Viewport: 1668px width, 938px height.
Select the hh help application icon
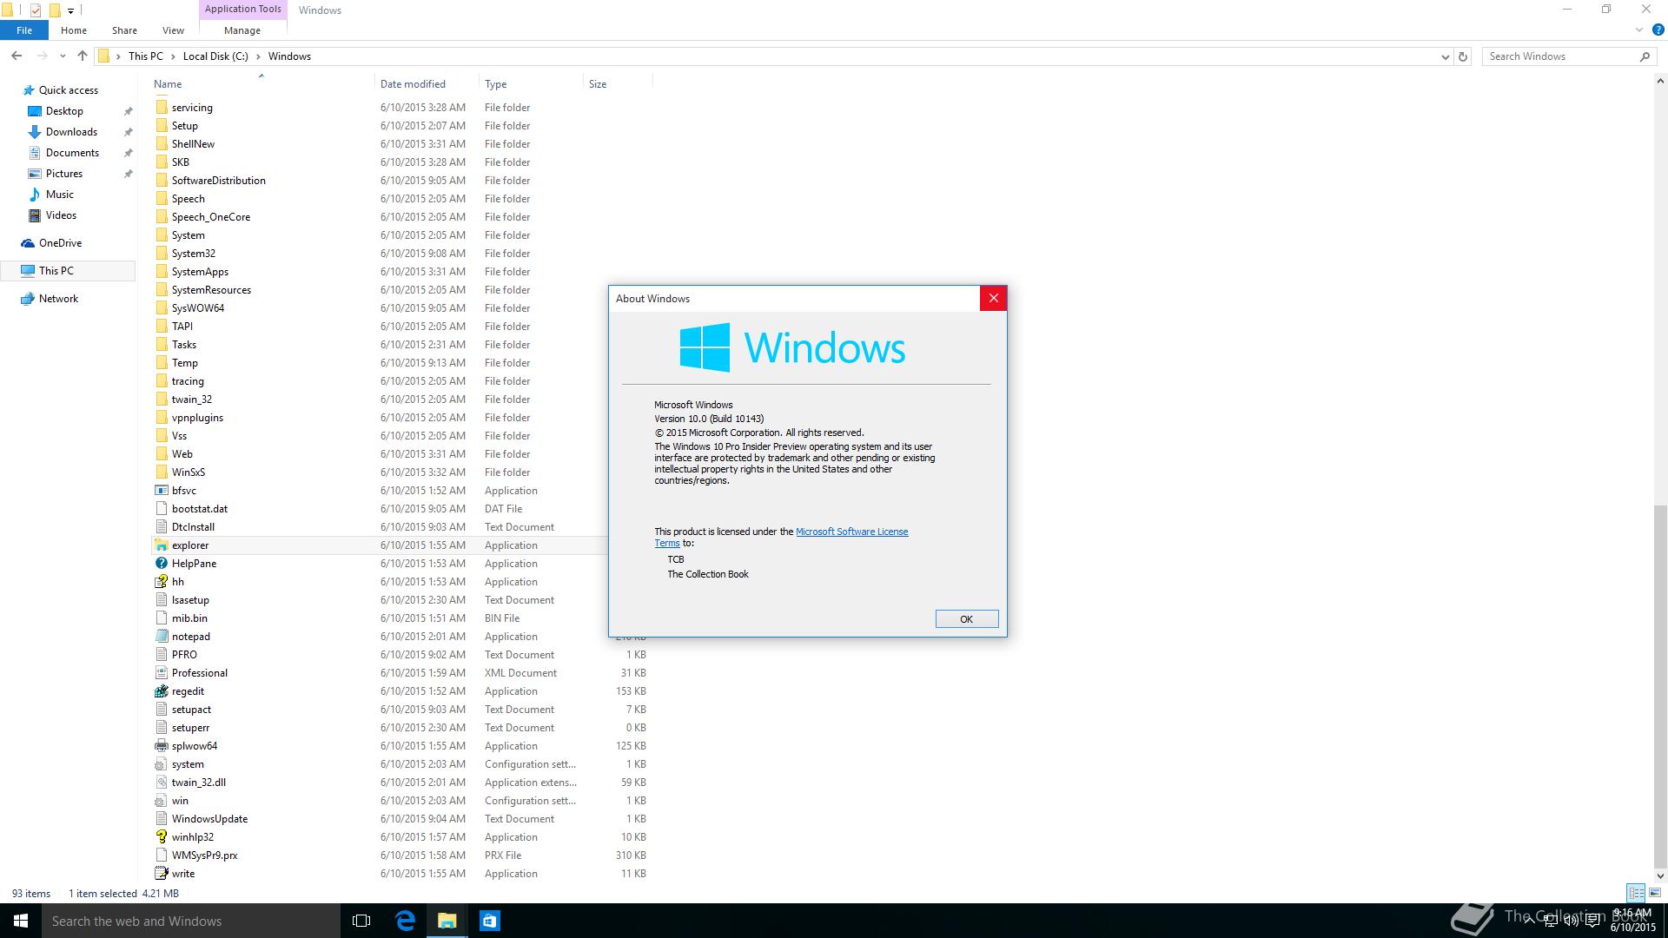(x=161, y=582)
